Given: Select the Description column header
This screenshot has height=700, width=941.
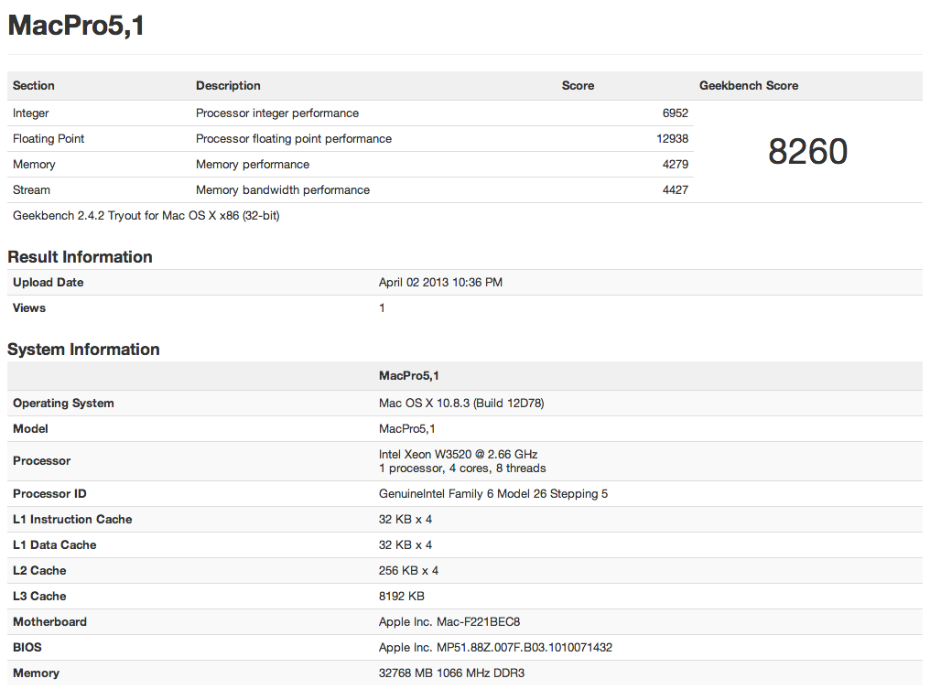Looking at the screenshot, I should click(x=228, y=86).
